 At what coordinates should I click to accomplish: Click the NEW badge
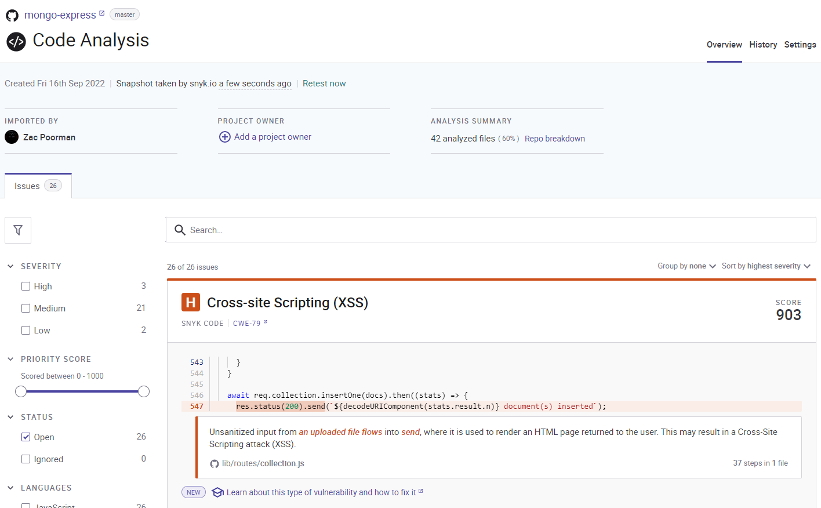194,492
